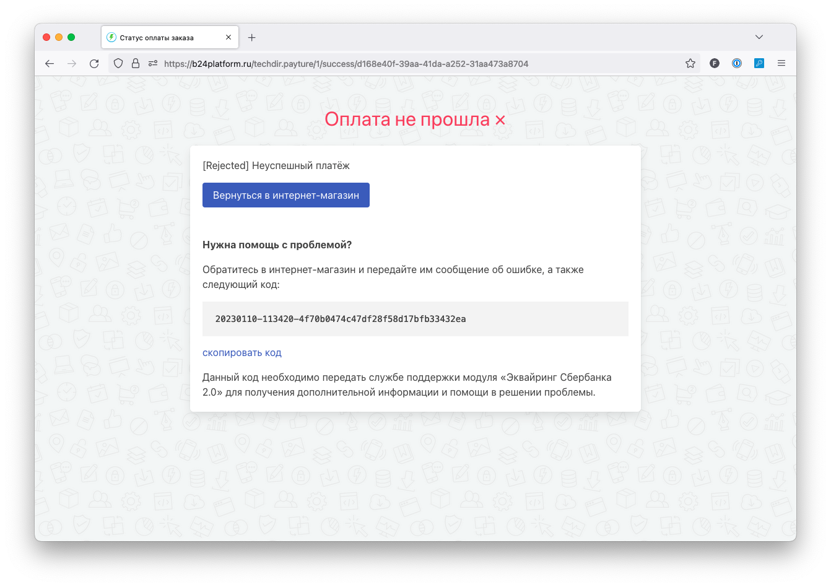Click the green tab favicon
831x587 pixels.
(x=111, y=37)
